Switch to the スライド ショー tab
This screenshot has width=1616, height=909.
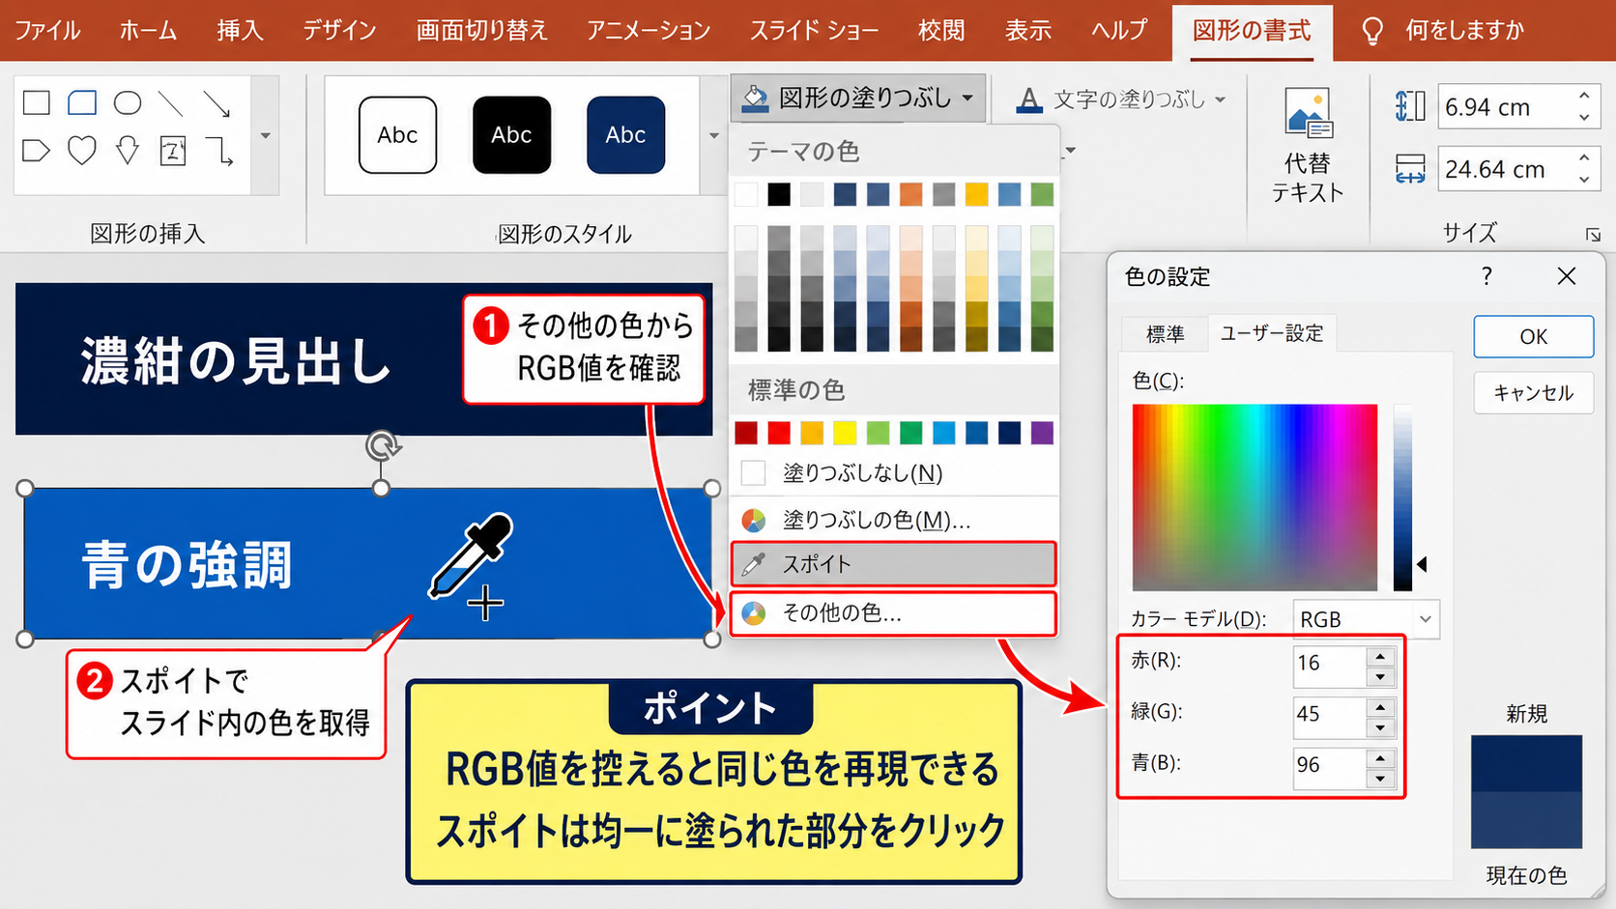(x=815, y=30)
